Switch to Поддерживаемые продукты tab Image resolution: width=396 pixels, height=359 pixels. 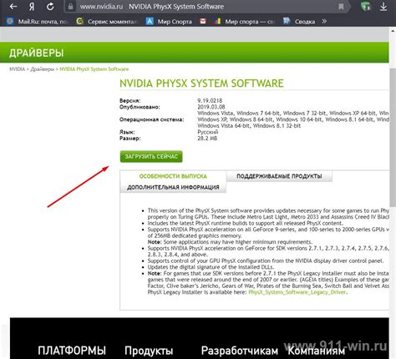click(x=279, y=176)
